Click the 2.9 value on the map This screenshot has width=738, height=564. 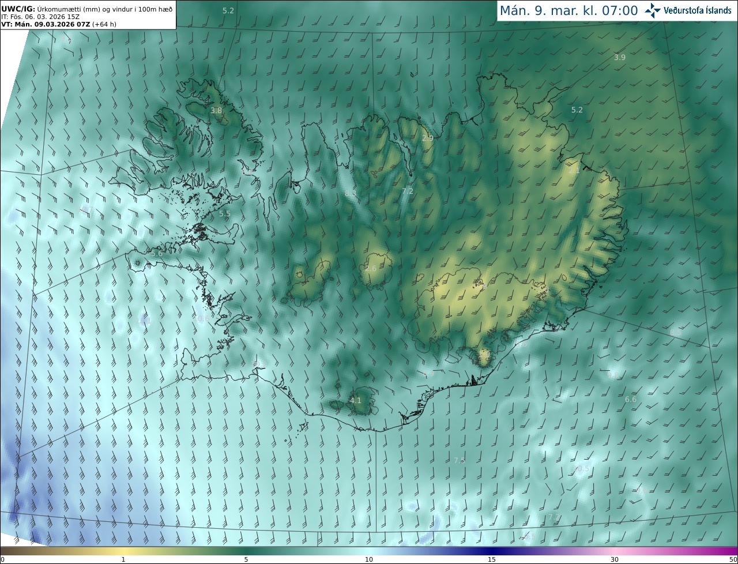coord(427,138)
